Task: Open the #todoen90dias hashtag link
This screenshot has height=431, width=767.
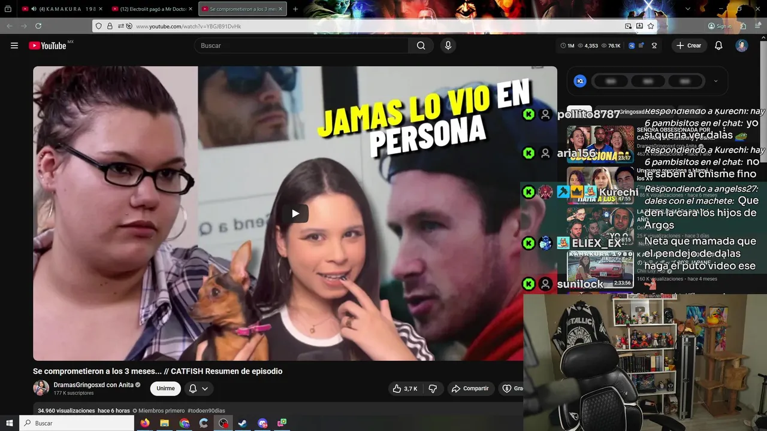Action: click(x=206, y=411)
